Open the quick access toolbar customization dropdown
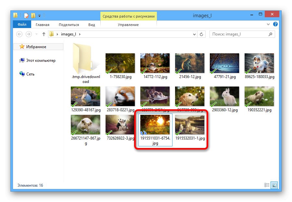The width and height of the screenshot is (292, 202). [x=40, y=15]
